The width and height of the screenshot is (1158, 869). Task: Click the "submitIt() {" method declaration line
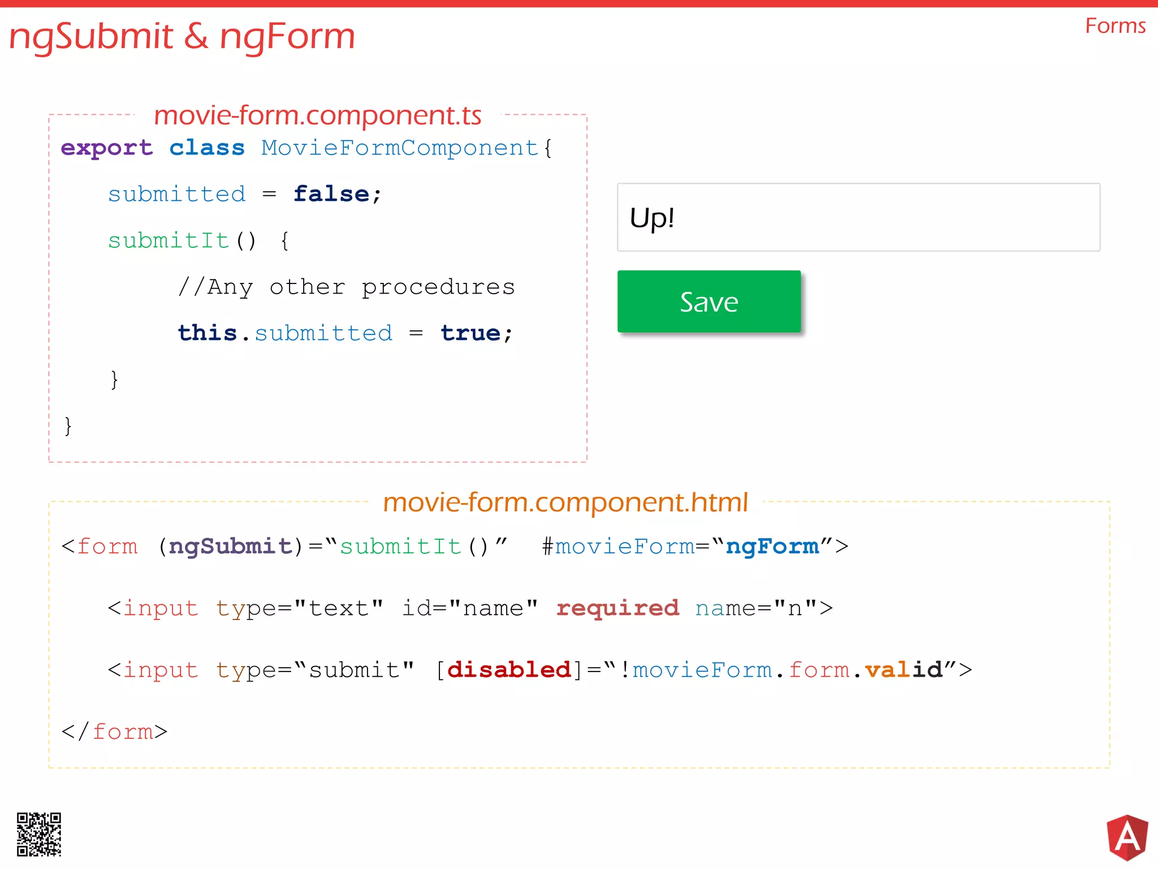coord(199,241)
